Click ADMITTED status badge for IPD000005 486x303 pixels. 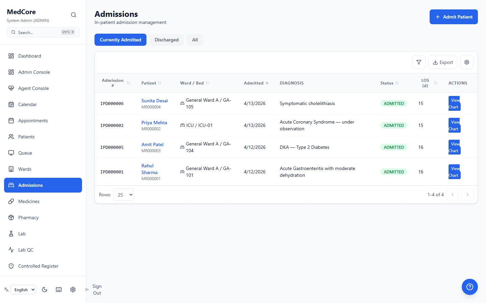[394, 147]
